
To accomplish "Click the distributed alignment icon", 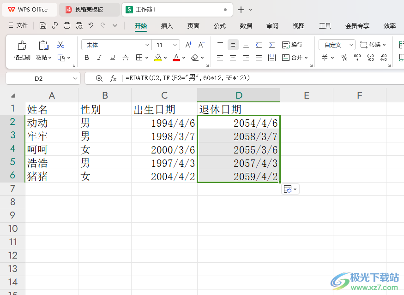I will click(x=272, y=58).
